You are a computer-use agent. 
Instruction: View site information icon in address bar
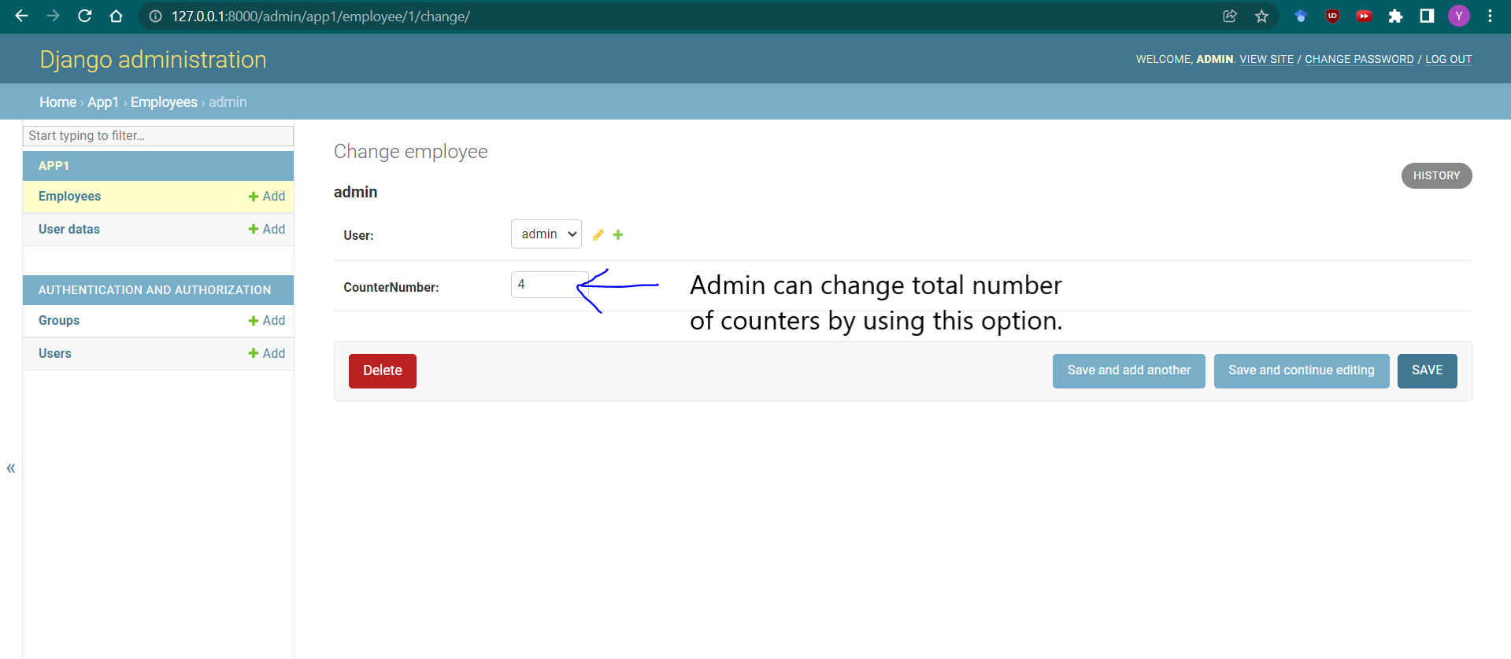[x=156, y=17]
